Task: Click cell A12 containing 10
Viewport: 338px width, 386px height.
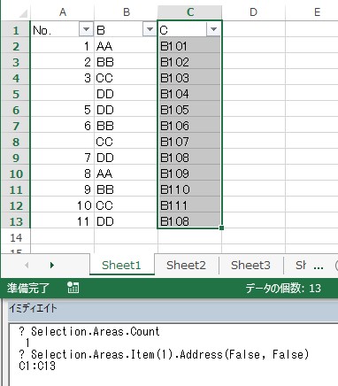Action: coord(62,205)
